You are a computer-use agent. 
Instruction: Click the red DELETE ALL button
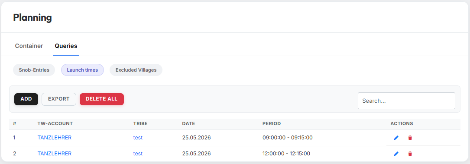pos(102,99)
